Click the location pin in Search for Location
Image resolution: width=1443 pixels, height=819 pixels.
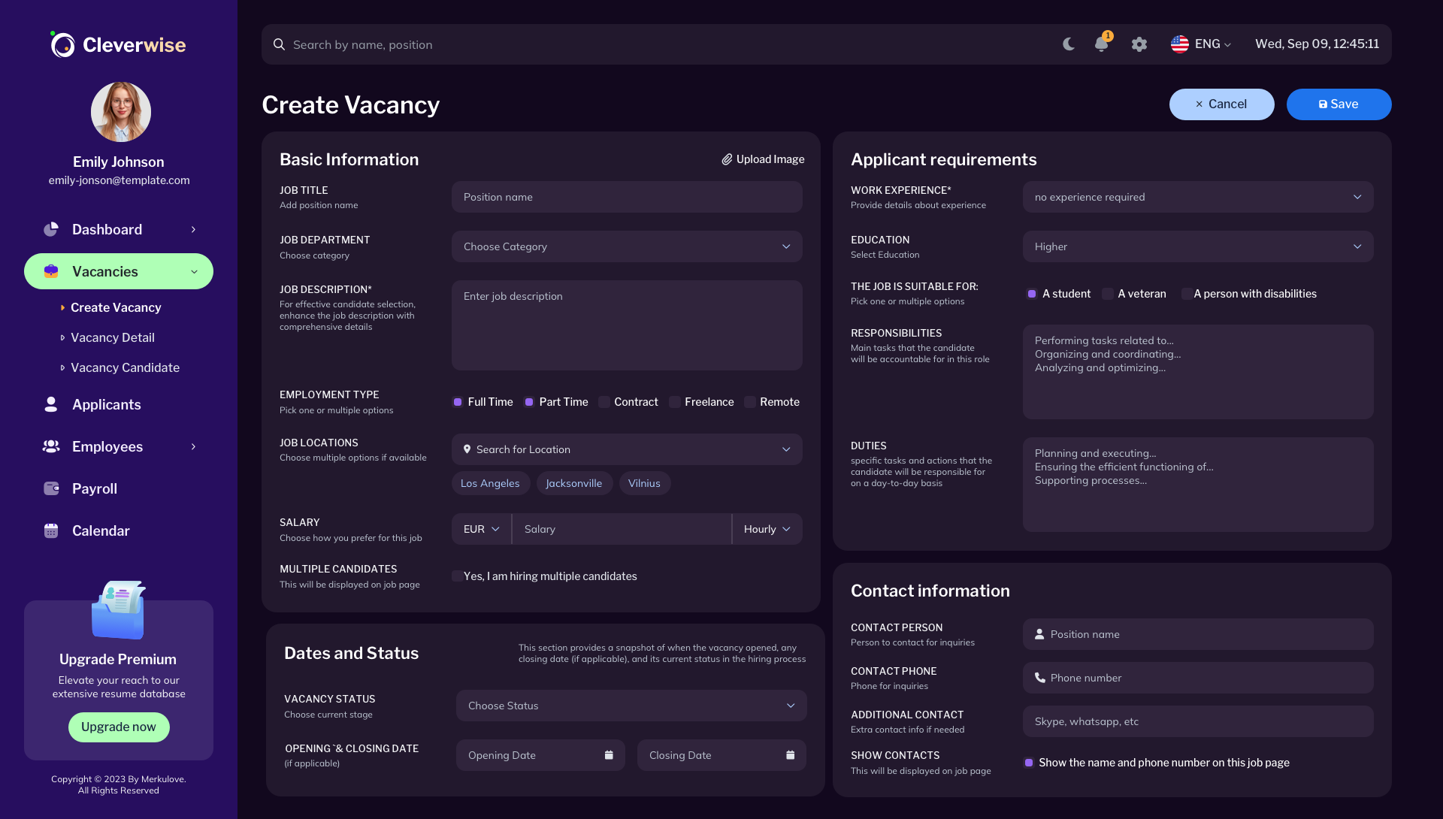click(467, 449)
